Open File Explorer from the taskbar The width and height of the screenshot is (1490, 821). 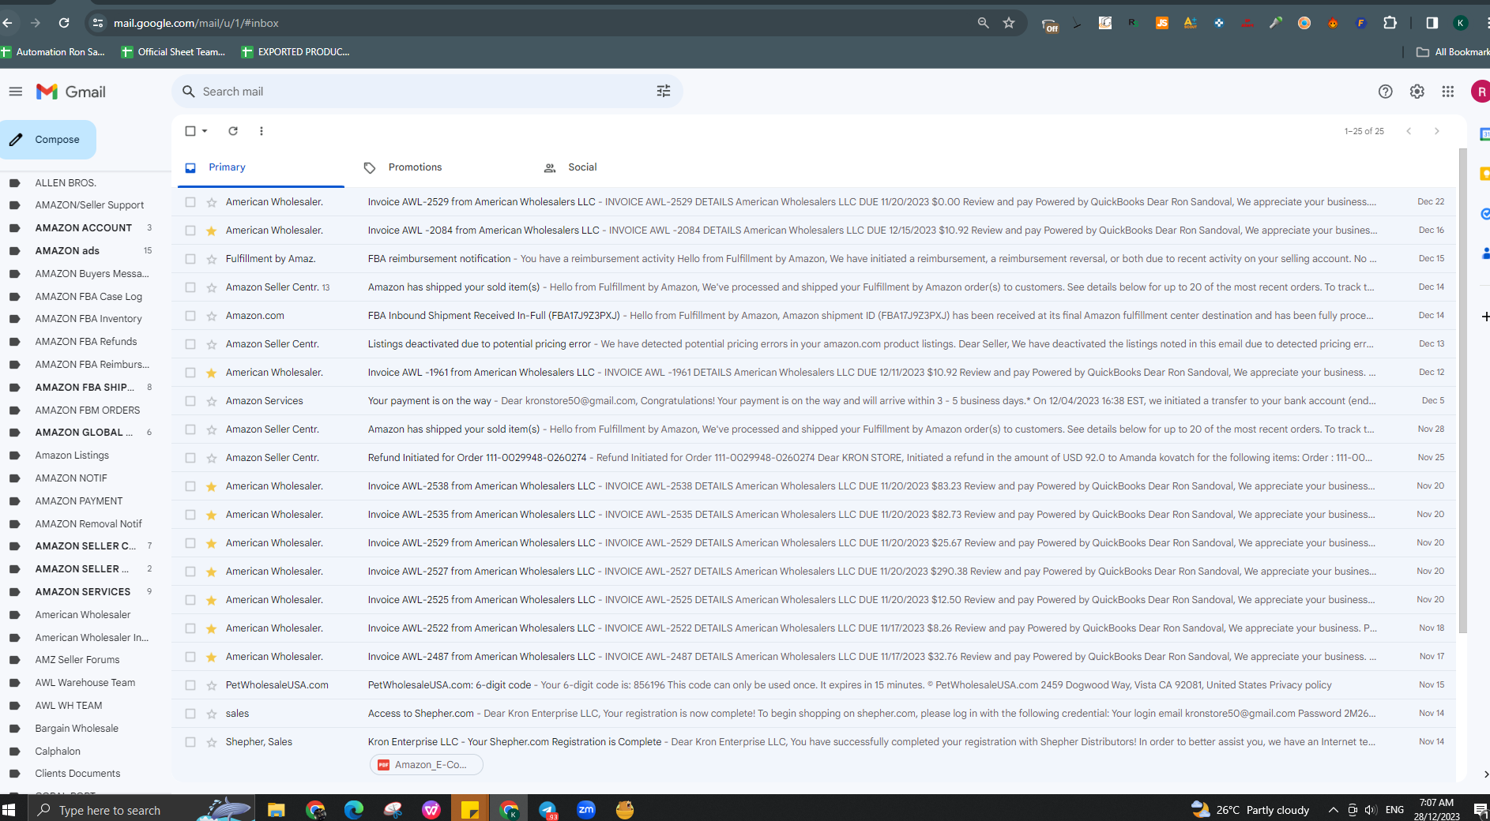[276, 810]
